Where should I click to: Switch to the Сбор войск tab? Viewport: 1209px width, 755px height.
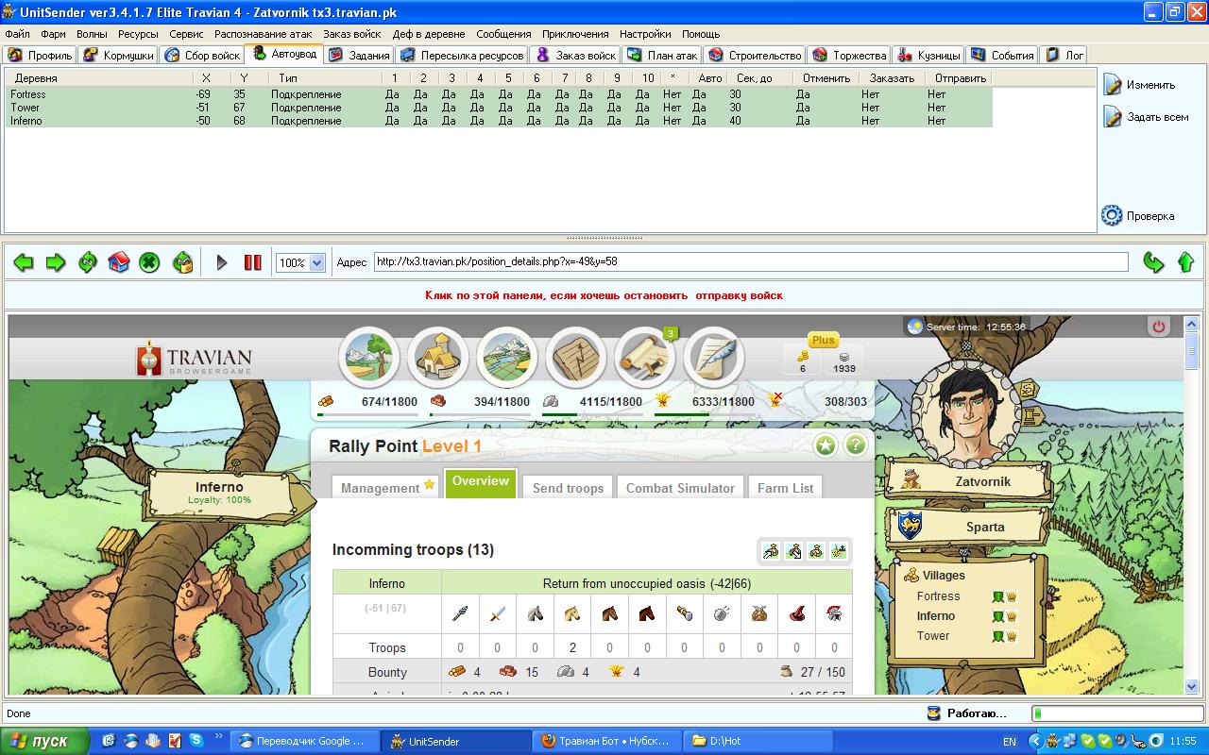coord(201,56)
